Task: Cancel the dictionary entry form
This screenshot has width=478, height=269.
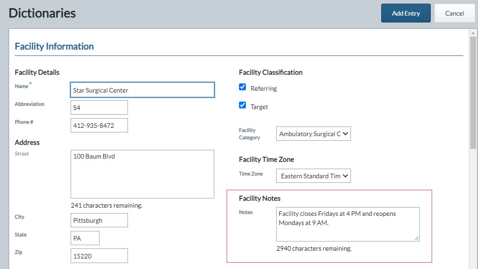Action: click(x=454, y=13)
